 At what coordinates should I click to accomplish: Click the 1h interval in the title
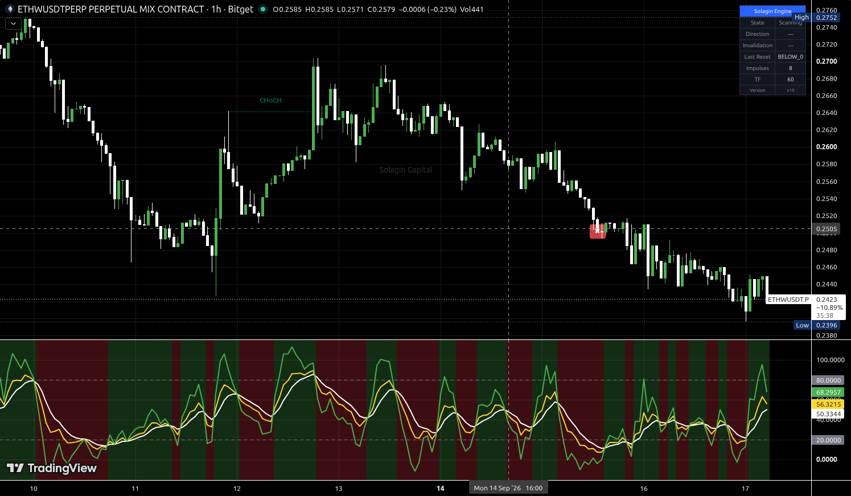(x=216, y=9)
